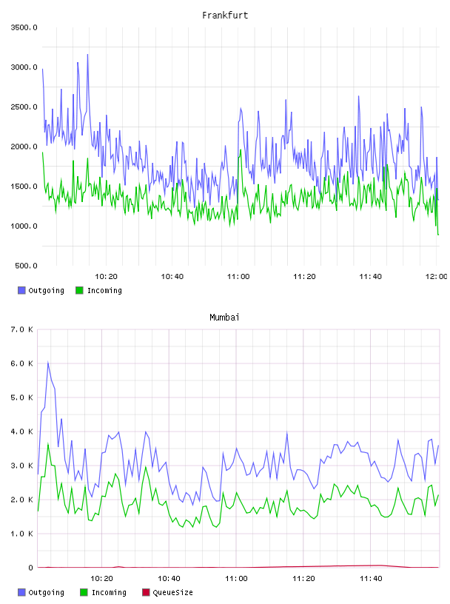Click the QueueSize label in Mumbai legend
This screenshot has height=604, width=450.
point(172,593)
